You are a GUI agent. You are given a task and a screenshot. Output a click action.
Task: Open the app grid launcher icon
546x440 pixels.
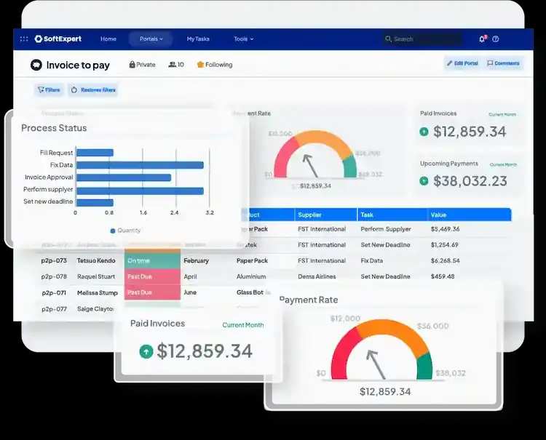[24, 39]
